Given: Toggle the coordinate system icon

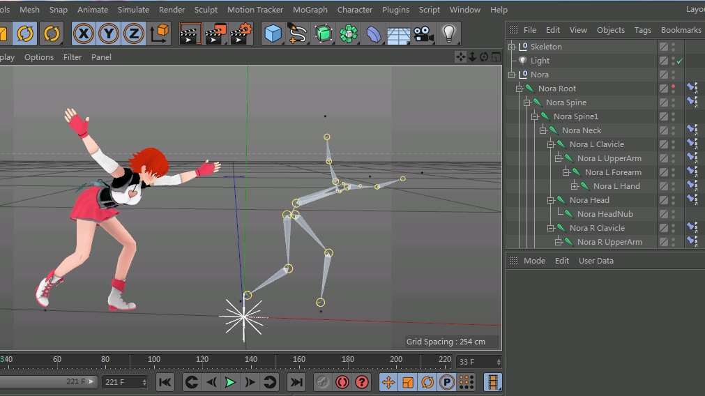Looking at the screenshot, I should tap(159, 33).
